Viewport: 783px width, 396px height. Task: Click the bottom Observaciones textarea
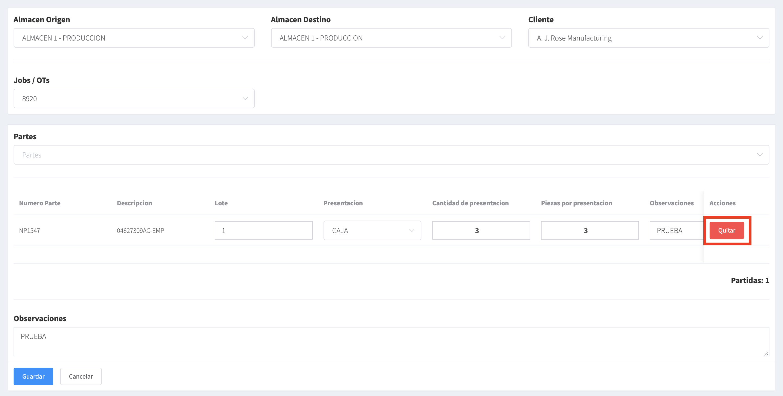click(x=391, y=341)
